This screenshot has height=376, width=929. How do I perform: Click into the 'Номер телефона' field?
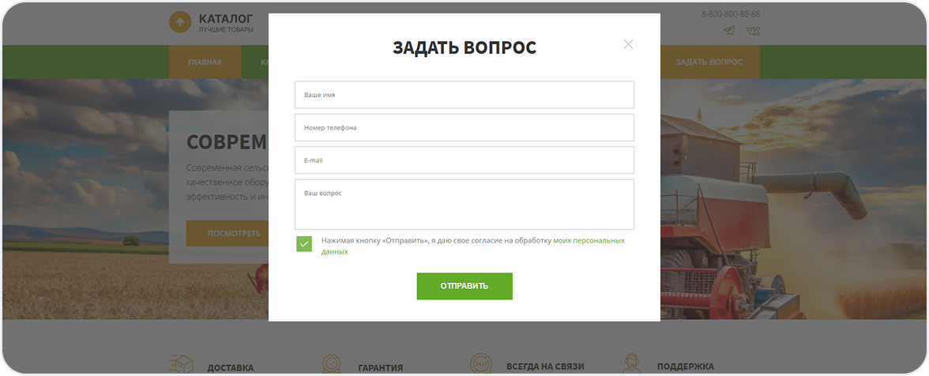[x=464, y=127]
